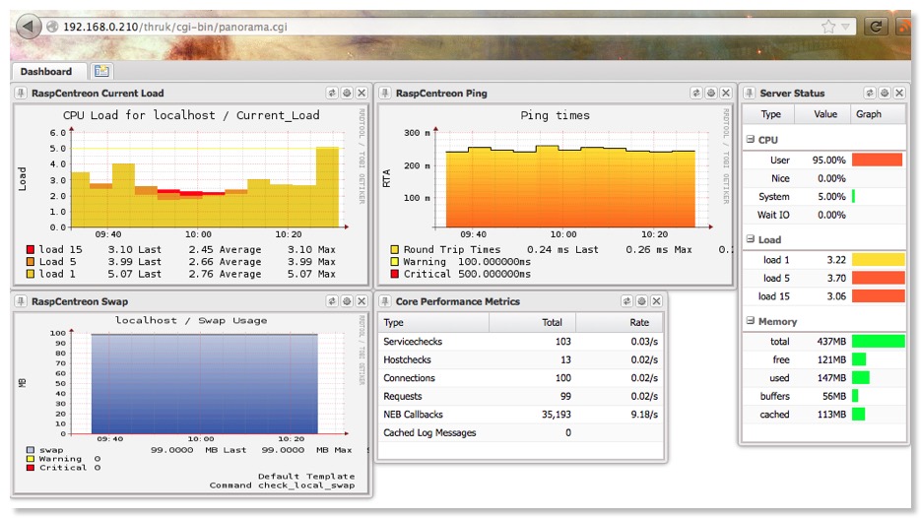
Task: Toggle pin on Server Status panel
Action: coord(749,94)
